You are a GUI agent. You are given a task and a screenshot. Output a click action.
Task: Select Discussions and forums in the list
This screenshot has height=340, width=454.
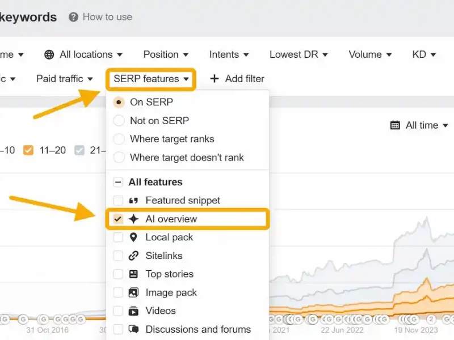coord(197,329)
